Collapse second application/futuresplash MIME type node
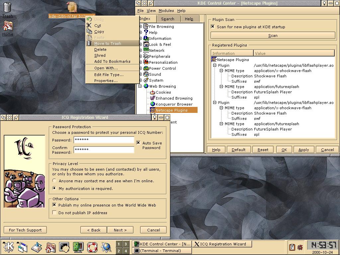Image resolution: width=340 pixels, height=255 pixels. coord(221,124)
